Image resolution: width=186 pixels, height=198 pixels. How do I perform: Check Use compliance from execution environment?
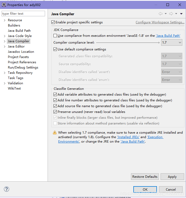pos(55,36)
